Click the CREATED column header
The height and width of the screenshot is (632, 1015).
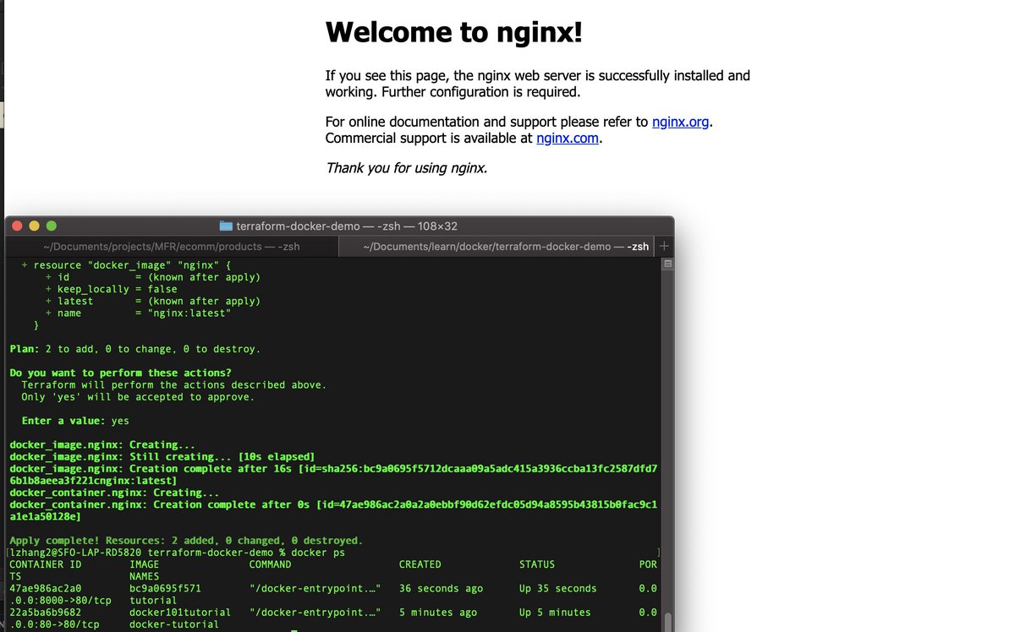tap(420, 564)
